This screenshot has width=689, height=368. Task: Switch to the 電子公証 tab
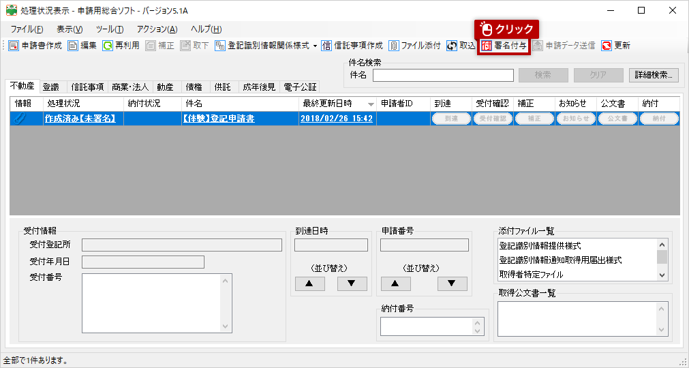300,87
